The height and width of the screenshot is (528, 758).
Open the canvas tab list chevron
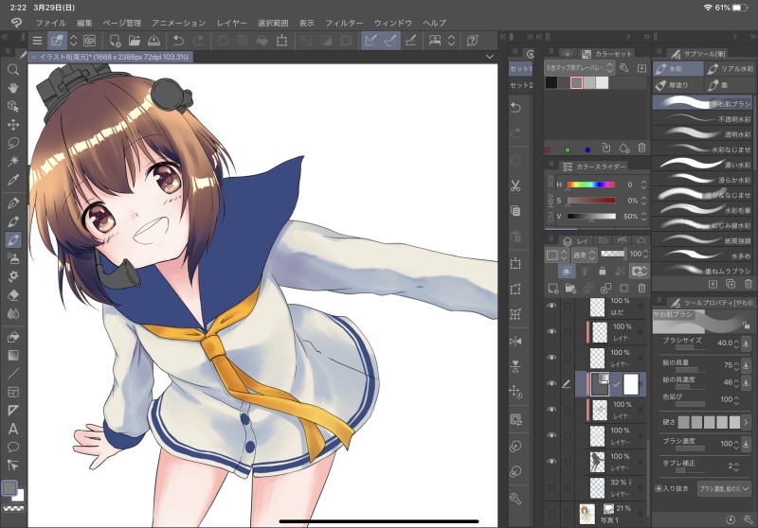tap(489, 57)
